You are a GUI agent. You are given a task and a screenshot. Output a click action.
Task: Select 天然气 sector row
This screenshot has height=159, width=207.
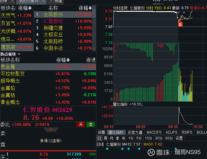coord(16,15)
